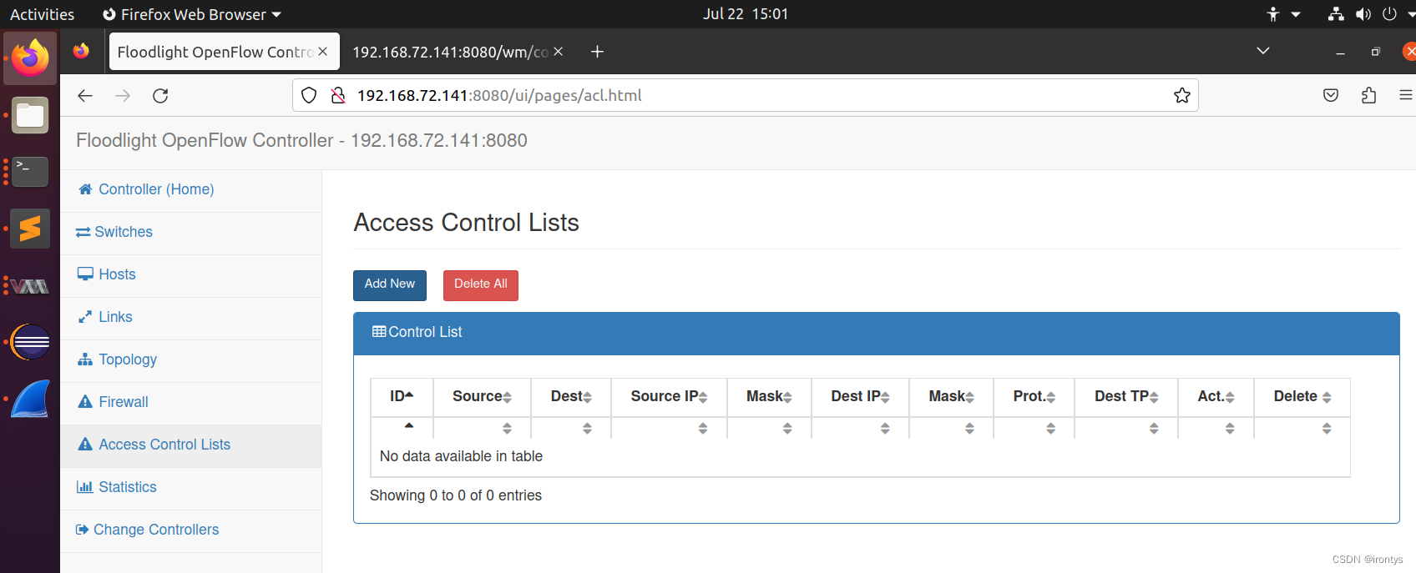Click the 'Showing 0 to 0 of 0 entries' text
Screen dimensions: 1416x573
(456, 495)
